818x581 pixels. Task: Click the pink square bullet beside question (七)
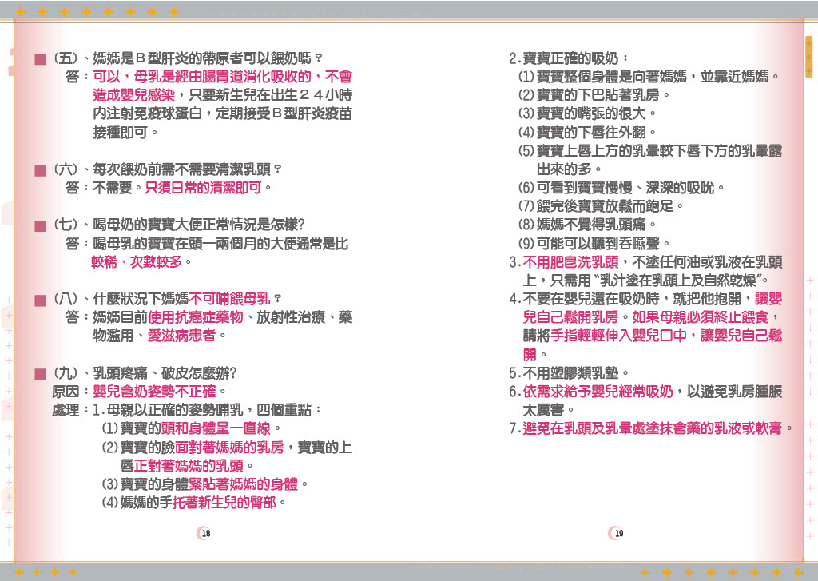click(x=39, y=225)
